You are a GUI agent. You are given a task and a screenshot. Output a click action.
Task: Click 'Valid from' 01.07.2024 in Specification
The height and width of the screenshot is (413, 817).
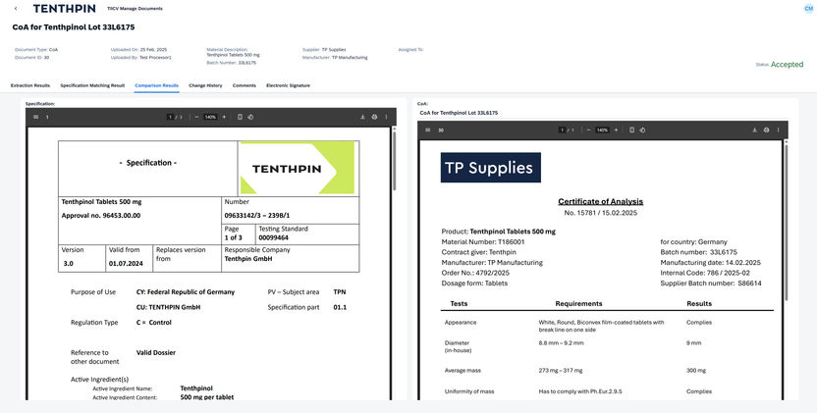pos(130,257)
